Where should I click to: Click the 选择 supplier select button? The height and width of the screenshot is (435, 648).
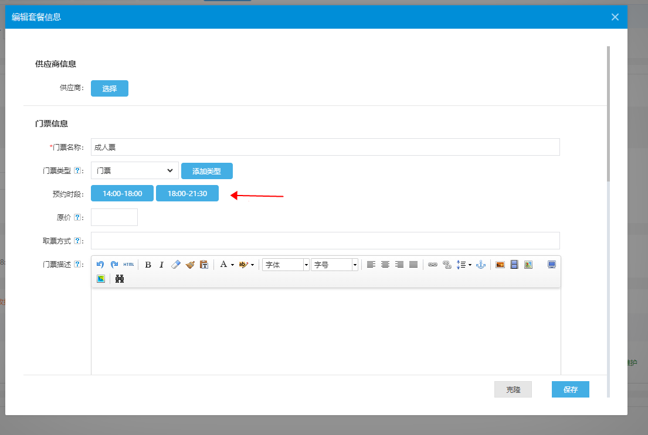click(110, 88)
